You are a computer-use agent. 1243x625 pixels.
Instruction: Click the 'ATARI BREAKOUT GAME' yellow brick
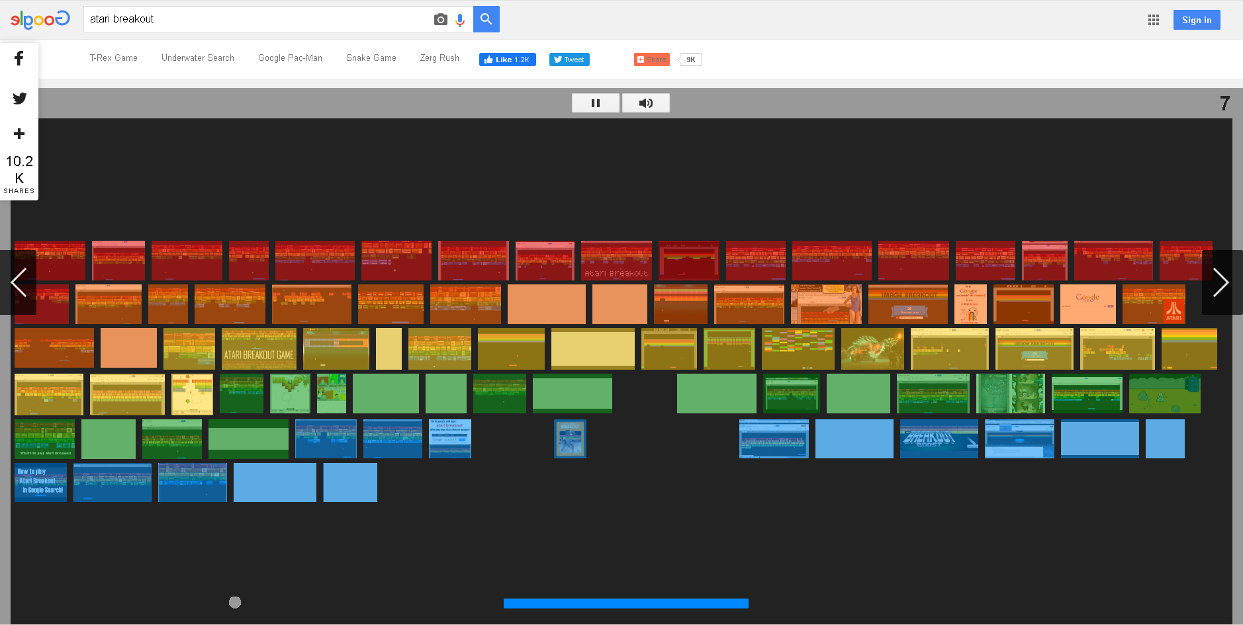point(259,349)
